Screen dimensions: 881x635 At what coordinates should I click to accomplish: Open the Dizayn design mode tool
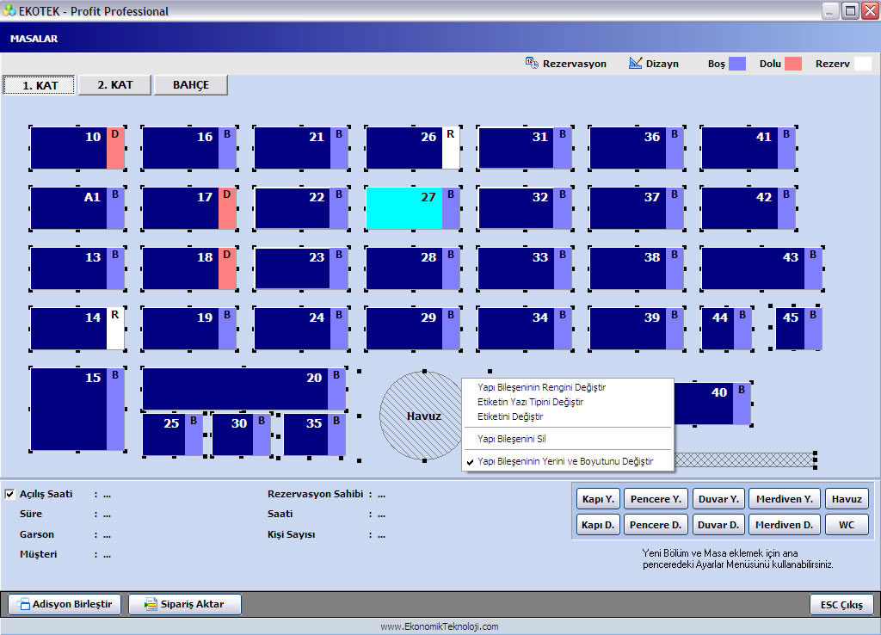pos(654,64)
